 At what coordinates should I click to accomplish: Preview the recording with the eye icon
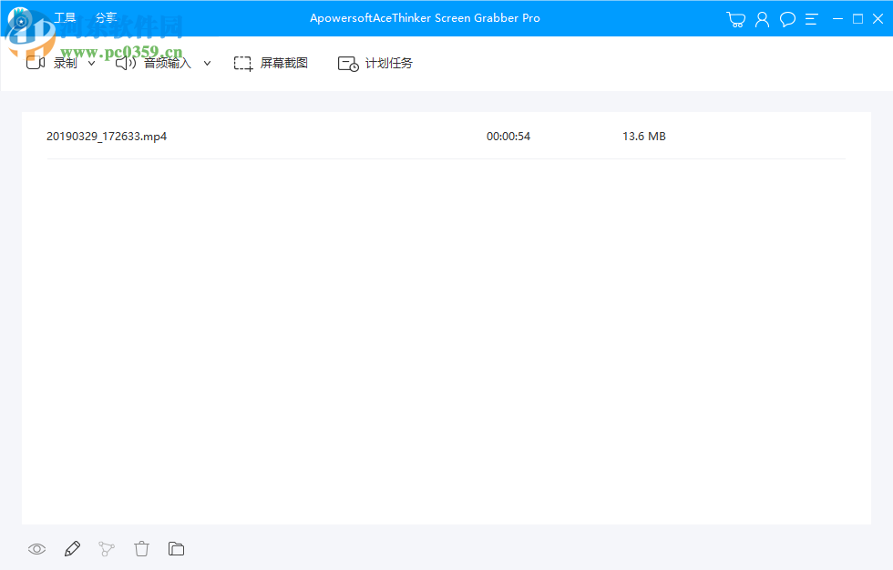pos(36,548)
